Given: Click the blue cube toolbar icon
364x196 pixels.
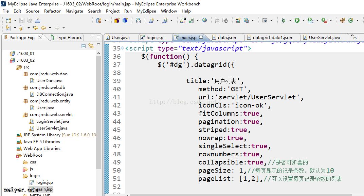Looking at the screenshot, I should click(125, 20).
